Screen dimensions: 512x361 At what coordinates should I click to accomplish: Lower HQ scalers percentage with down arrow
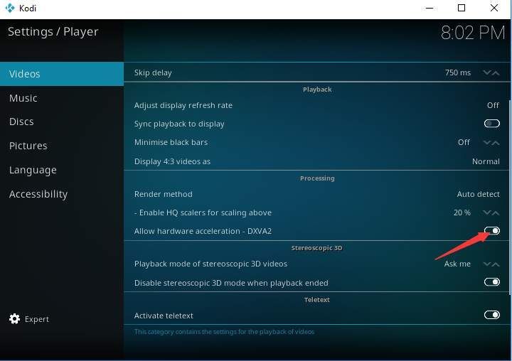click(x=487, y=212)
